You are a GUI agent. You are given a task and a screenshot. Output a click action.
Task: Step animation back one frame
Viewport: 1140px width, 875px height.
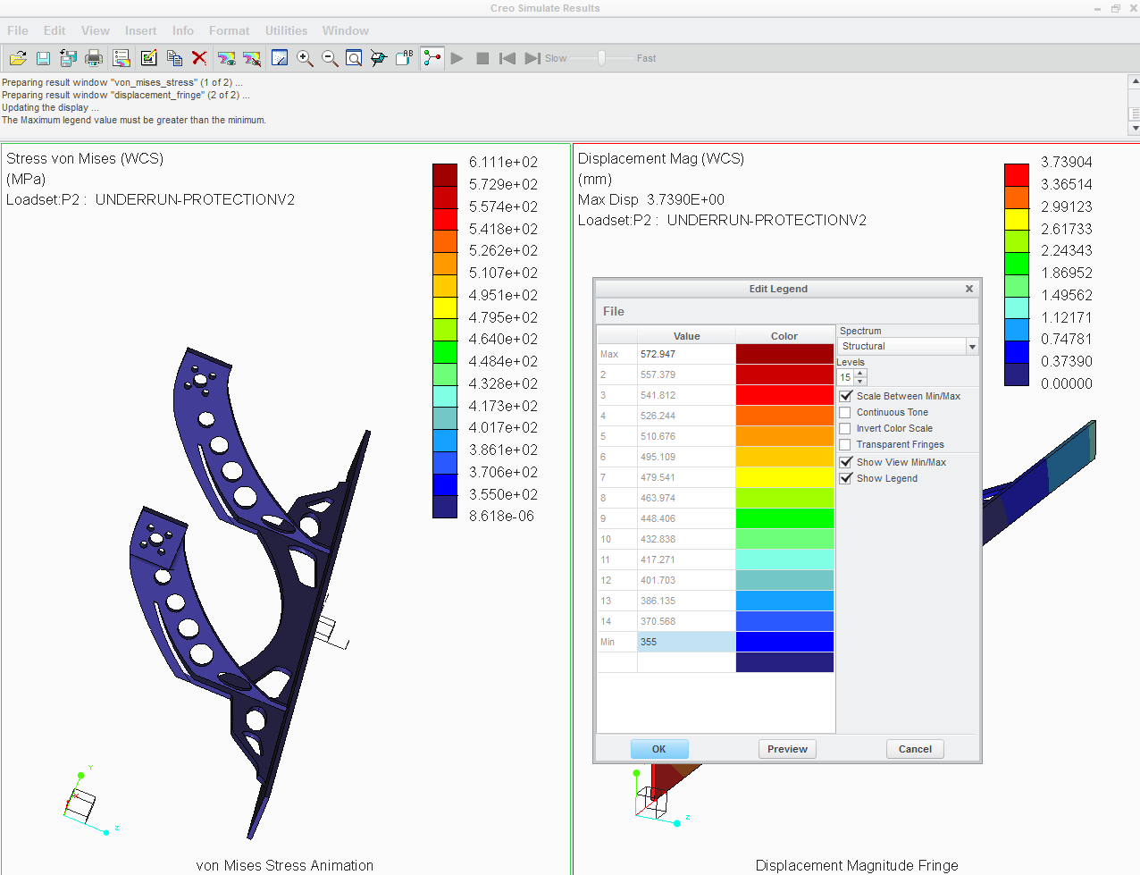[507, 58]
